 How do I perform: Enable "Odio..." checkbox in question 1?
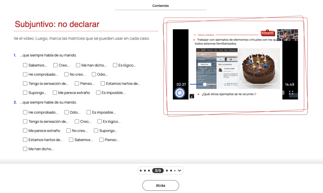(94, 74)
